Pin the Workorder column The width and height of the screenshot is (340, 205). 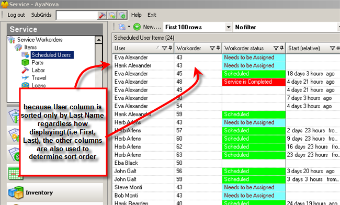pos(218,48)
